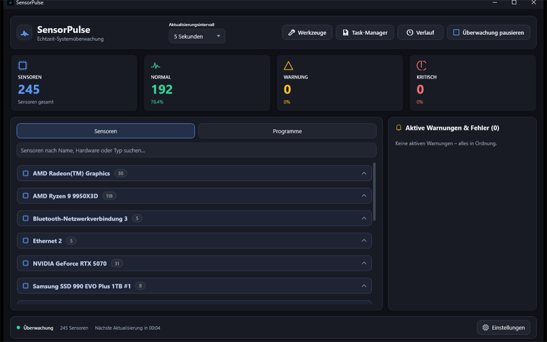This screenshot has height=342, width=547.
Task: Click the sensor list vertical scrollbar
Action: 374,192
